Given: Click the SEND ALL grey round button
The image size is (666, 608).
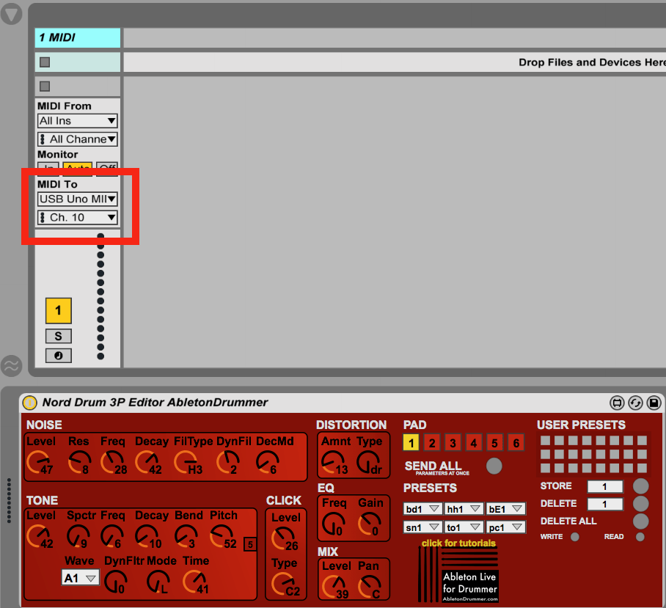Looking at the screenshot, I should click(x=494, y=466).
